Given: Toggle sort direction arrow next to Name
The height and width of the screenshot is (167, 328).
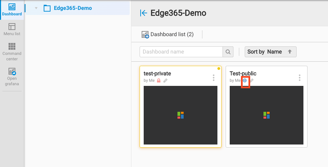Looking at the screenshot, I should pos(290,52).
